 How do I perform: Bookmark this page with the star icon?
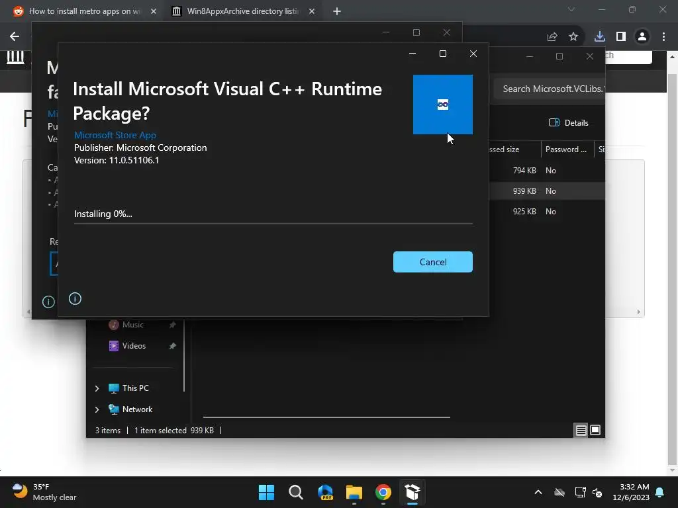573,37
